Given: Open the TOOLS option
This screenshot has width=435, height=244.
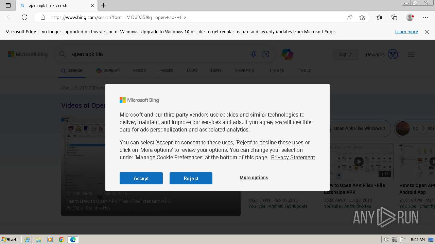Looking at the screenshot, I should (x=305, y=70).
